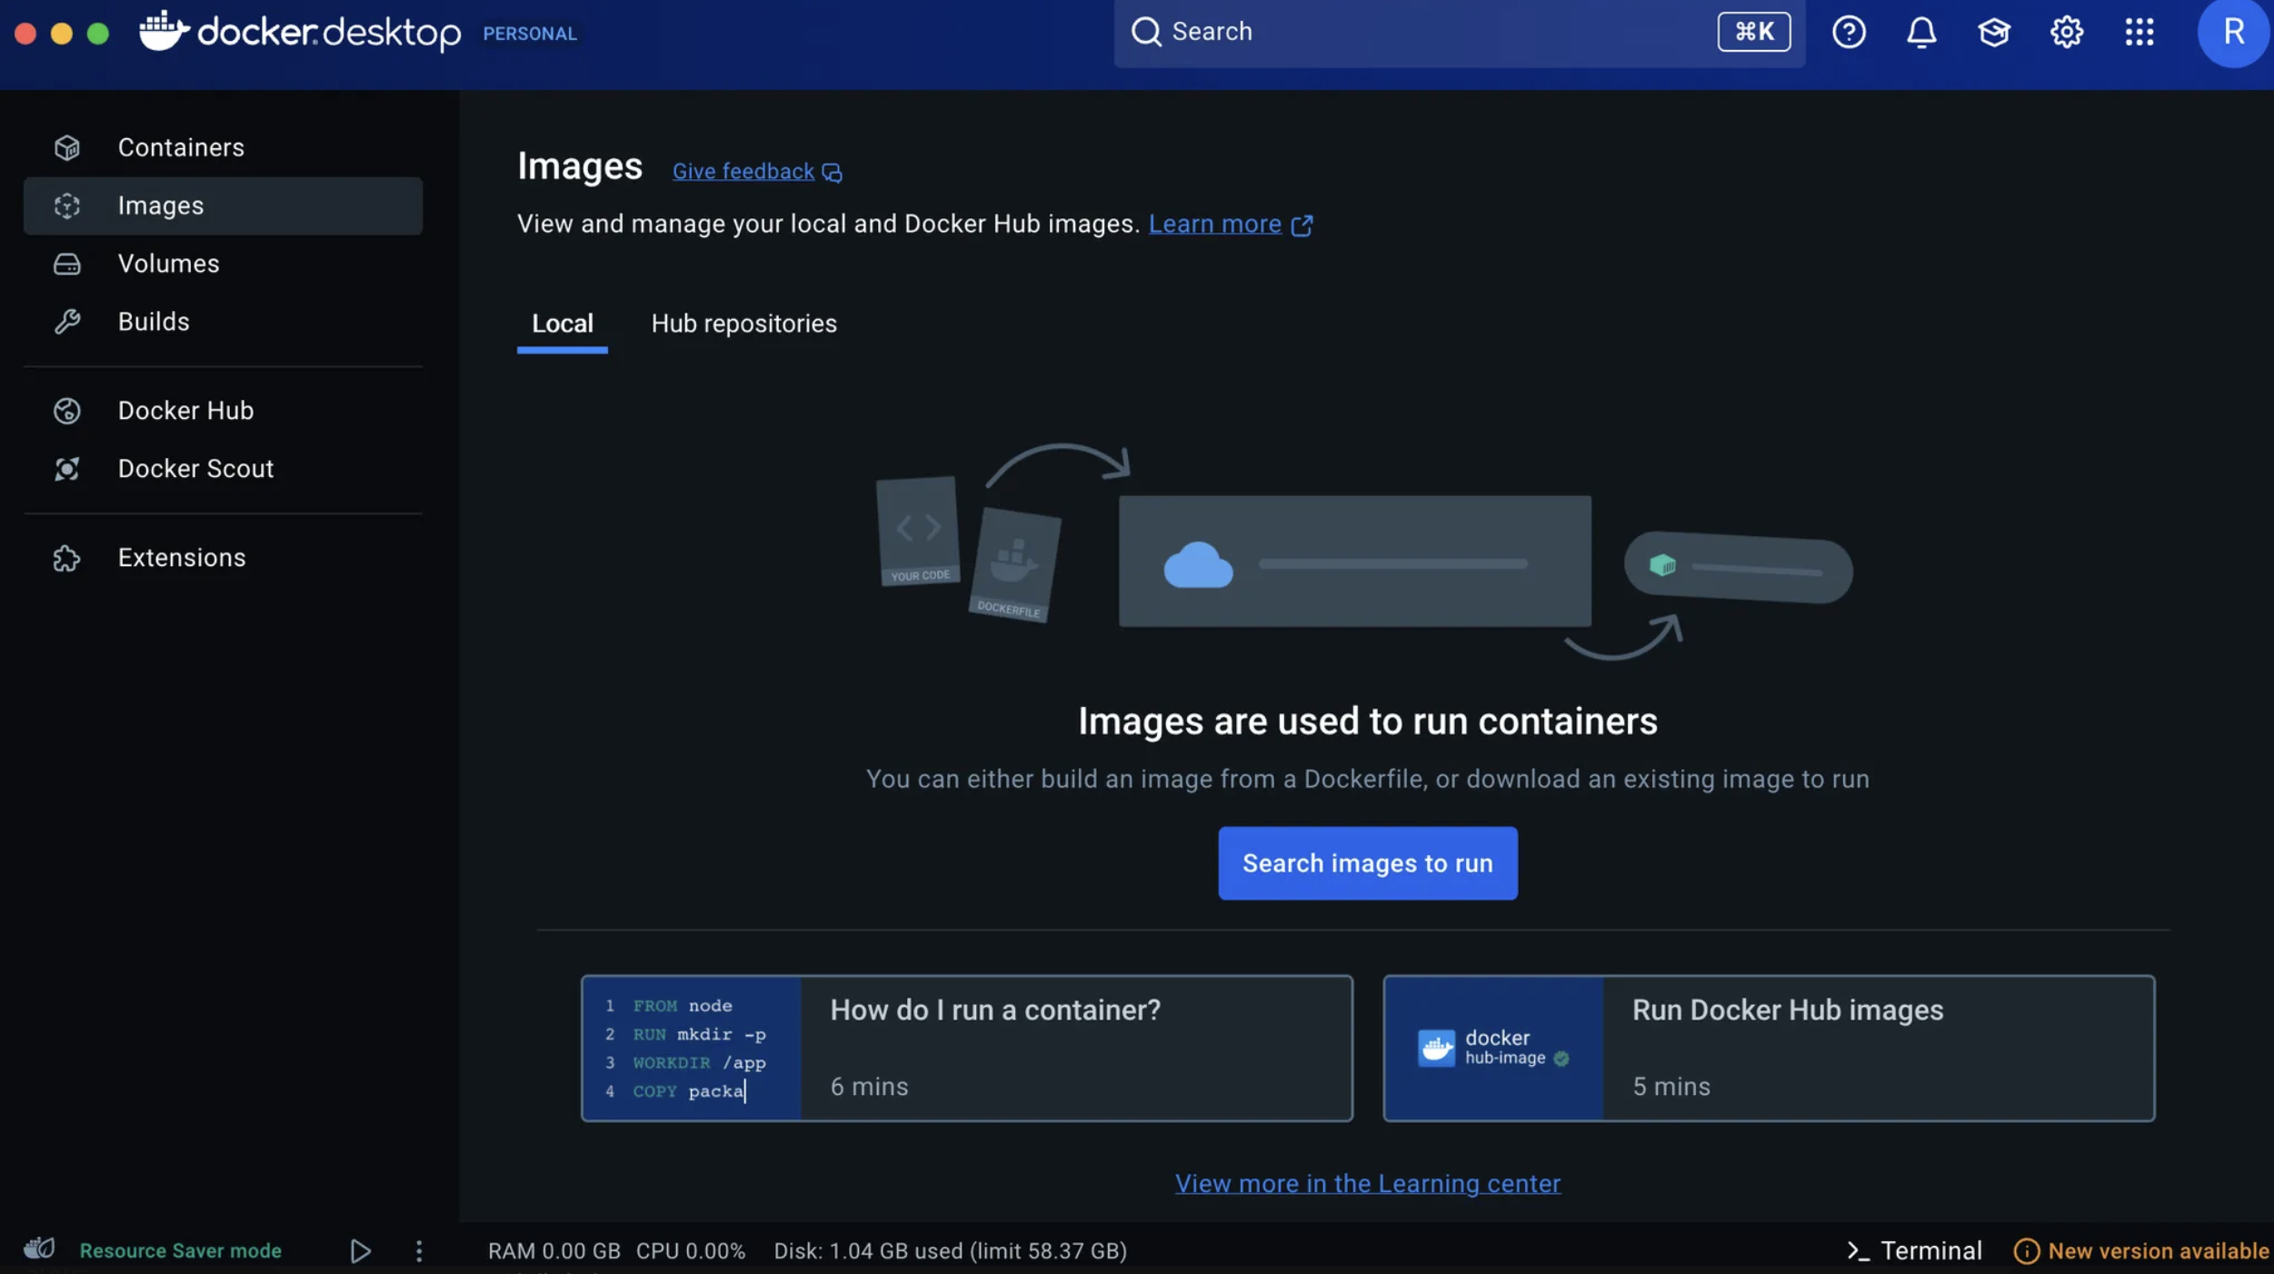Open Docker Hub sidebar entry
The height and width of the screenshot is (1274, 2274).
tap(223, 411)
